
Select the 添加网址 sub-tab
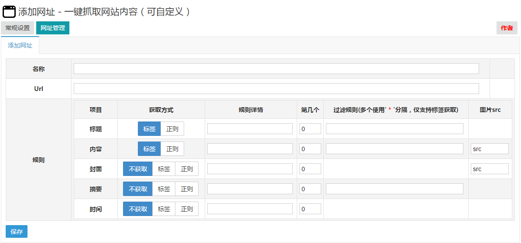tap(20, 46)
